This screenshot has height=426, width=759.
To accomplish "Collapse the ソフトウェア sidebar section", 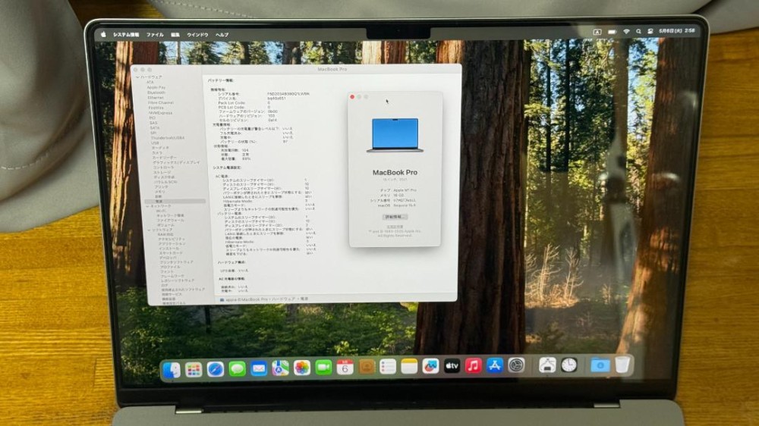I will click(x=149, y=230).
